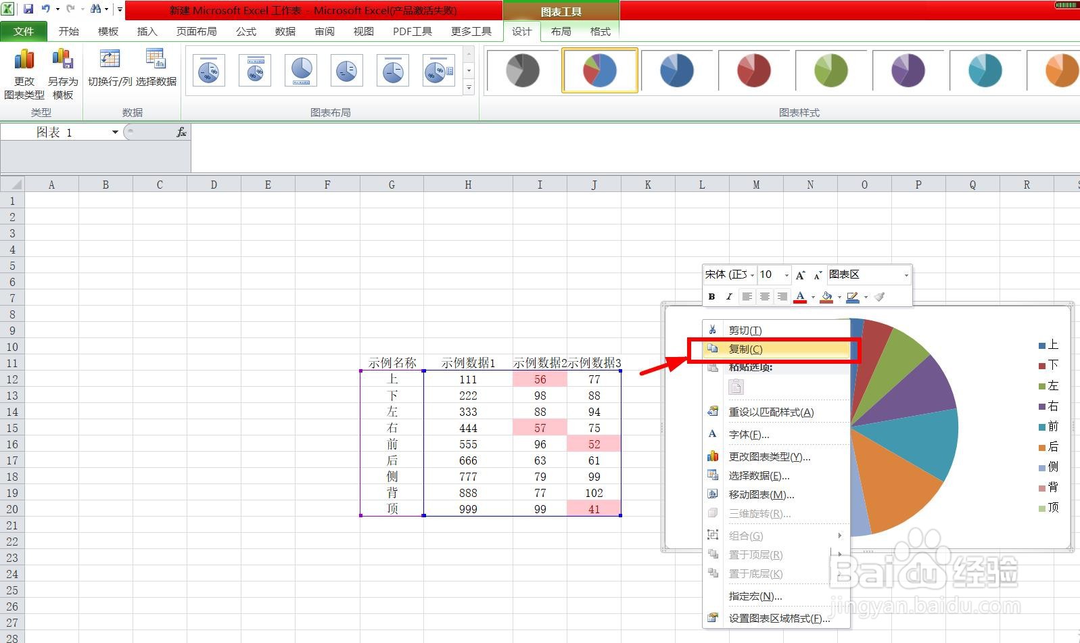Click Switch Row/Column (切换行/列) icon

coord(110,68)
